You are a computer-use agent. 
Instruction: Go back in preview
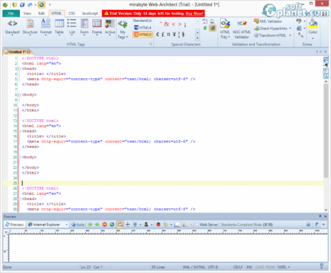pos(90,225)
